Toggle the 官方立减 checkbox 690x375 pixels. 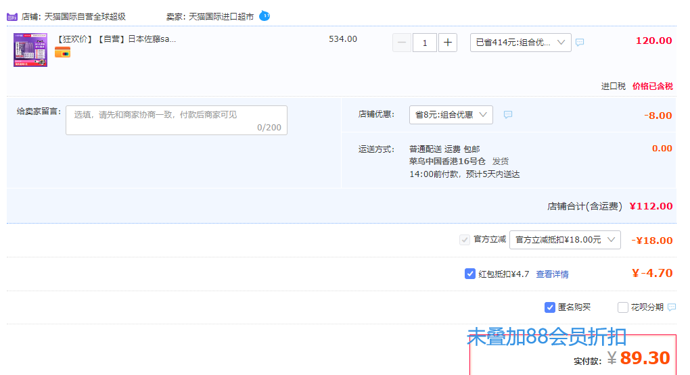point(464,240)
